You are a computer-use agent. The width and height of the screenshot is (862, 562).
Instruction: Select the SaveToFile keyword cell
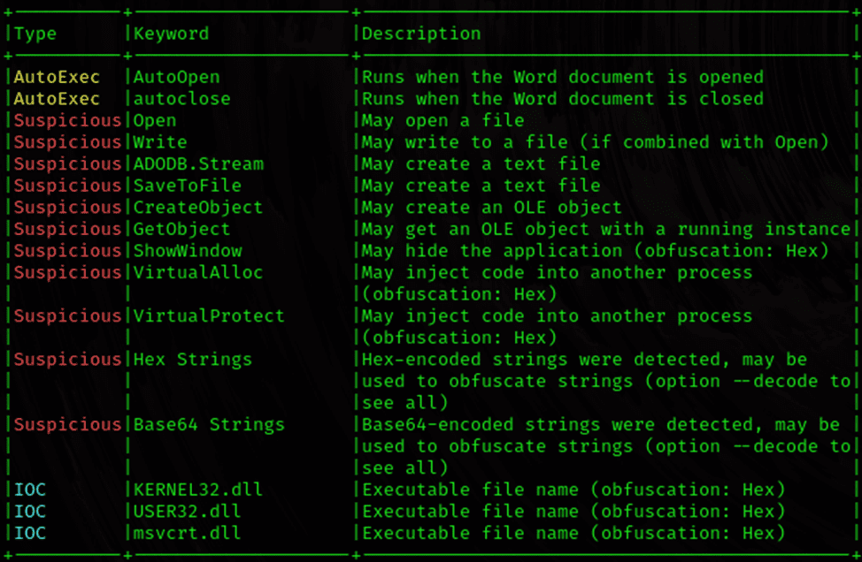[186, 186]
